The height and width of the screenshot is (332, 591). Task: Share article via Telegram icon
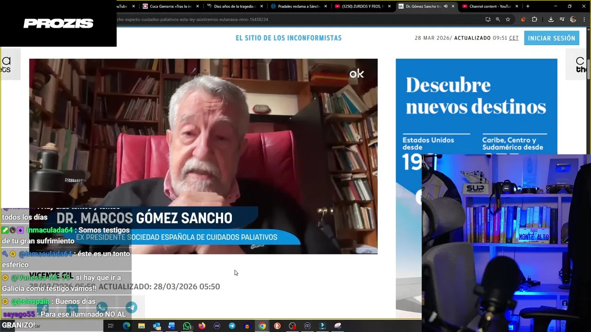(132, 308)
